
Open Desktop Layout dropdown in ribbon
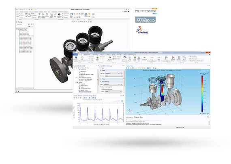(193, 59)
